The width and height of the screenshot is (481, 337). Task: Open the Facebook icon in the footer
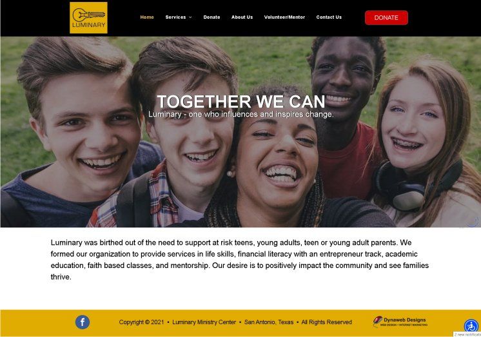click(83, 322)
